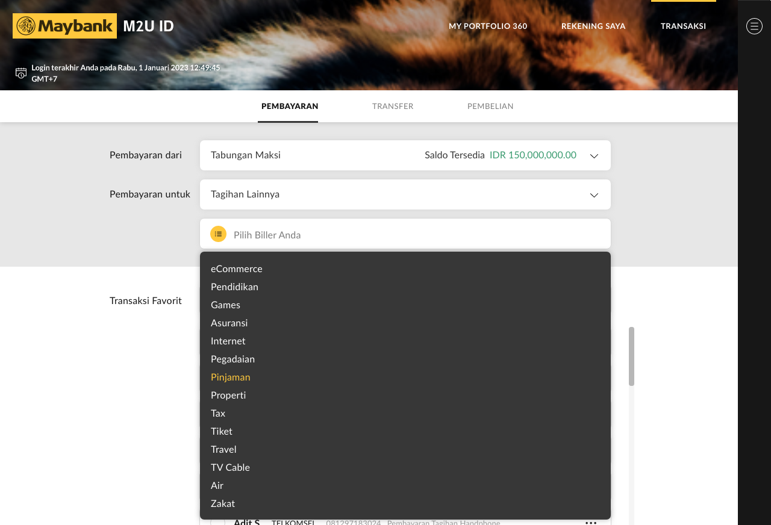This screenshot has width=771, height=525.
Task: Click the last login calendar icon
Action: point(21,73)
